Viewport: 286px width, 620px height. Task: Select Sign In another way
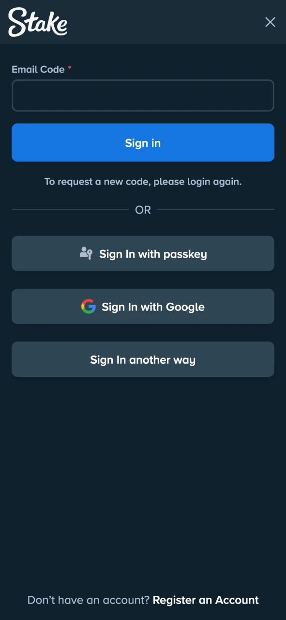(143, 359)
